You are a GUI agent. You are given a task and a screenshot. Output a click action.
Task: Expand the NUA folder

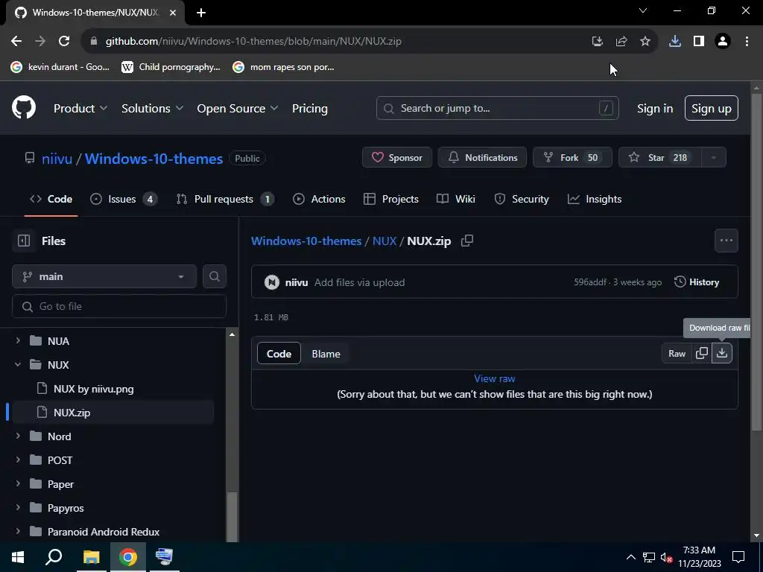18,340
